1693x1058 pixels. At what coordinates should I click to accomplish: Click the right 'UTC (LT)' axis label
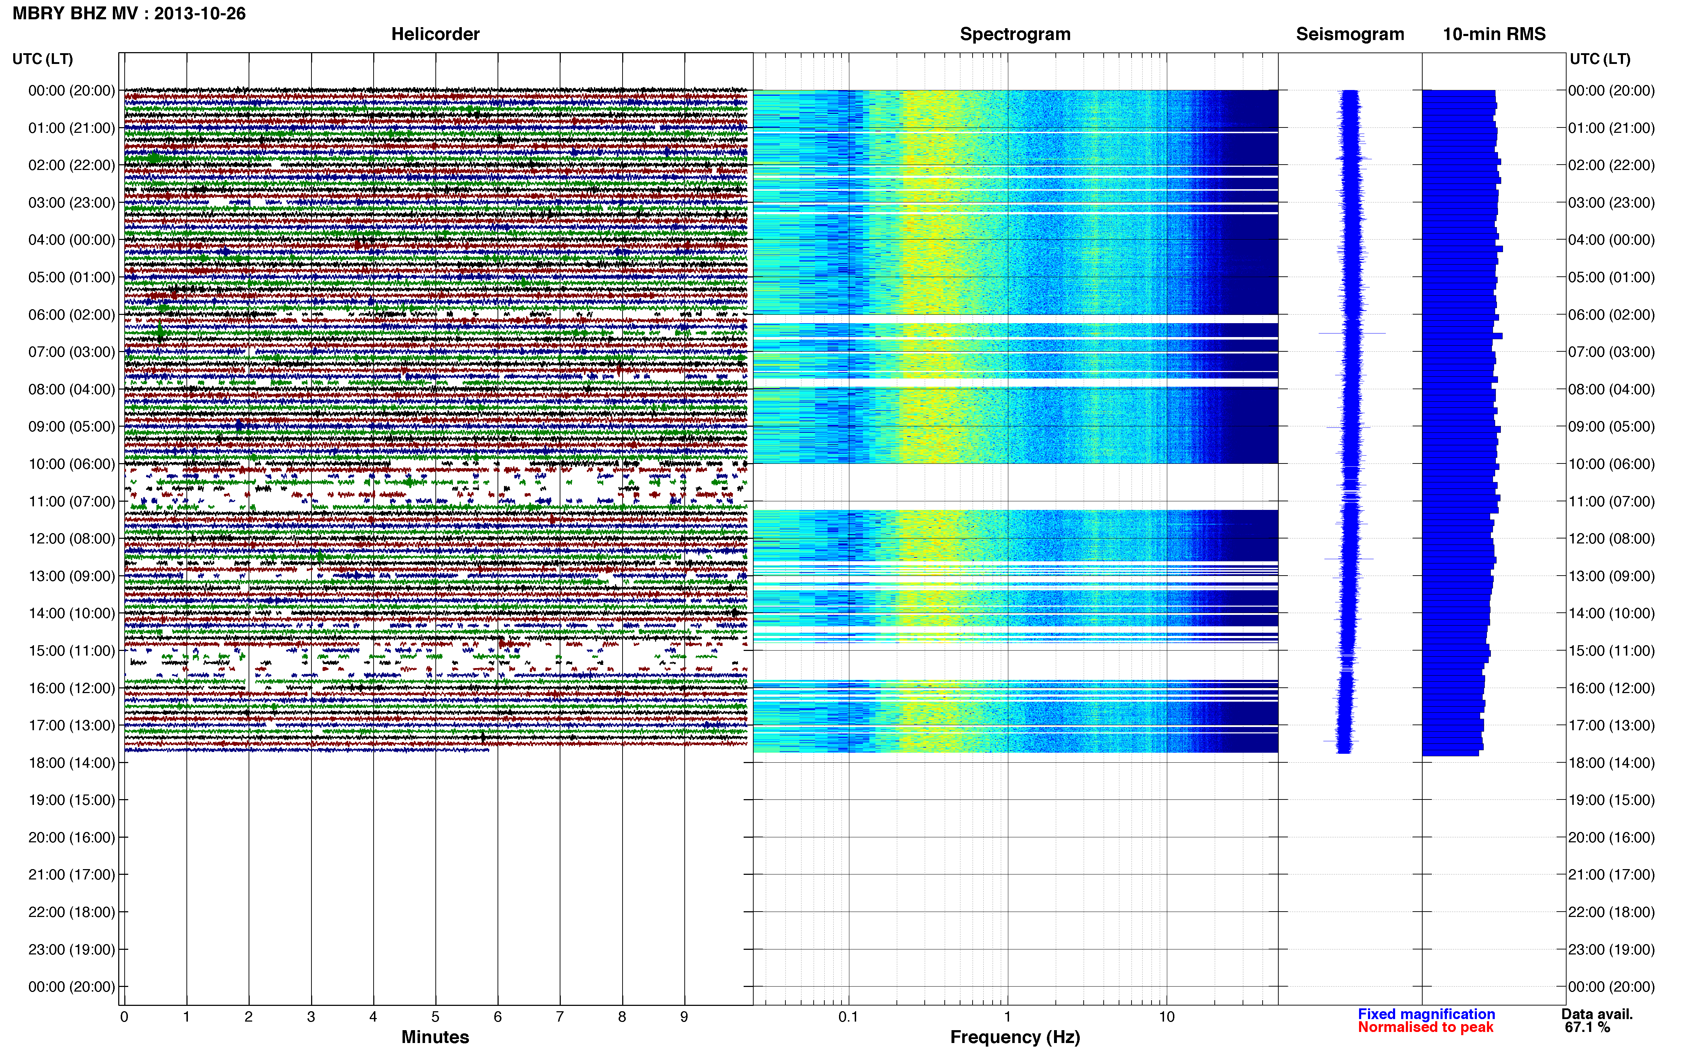pyautogui.click(x=1600, y=59)
